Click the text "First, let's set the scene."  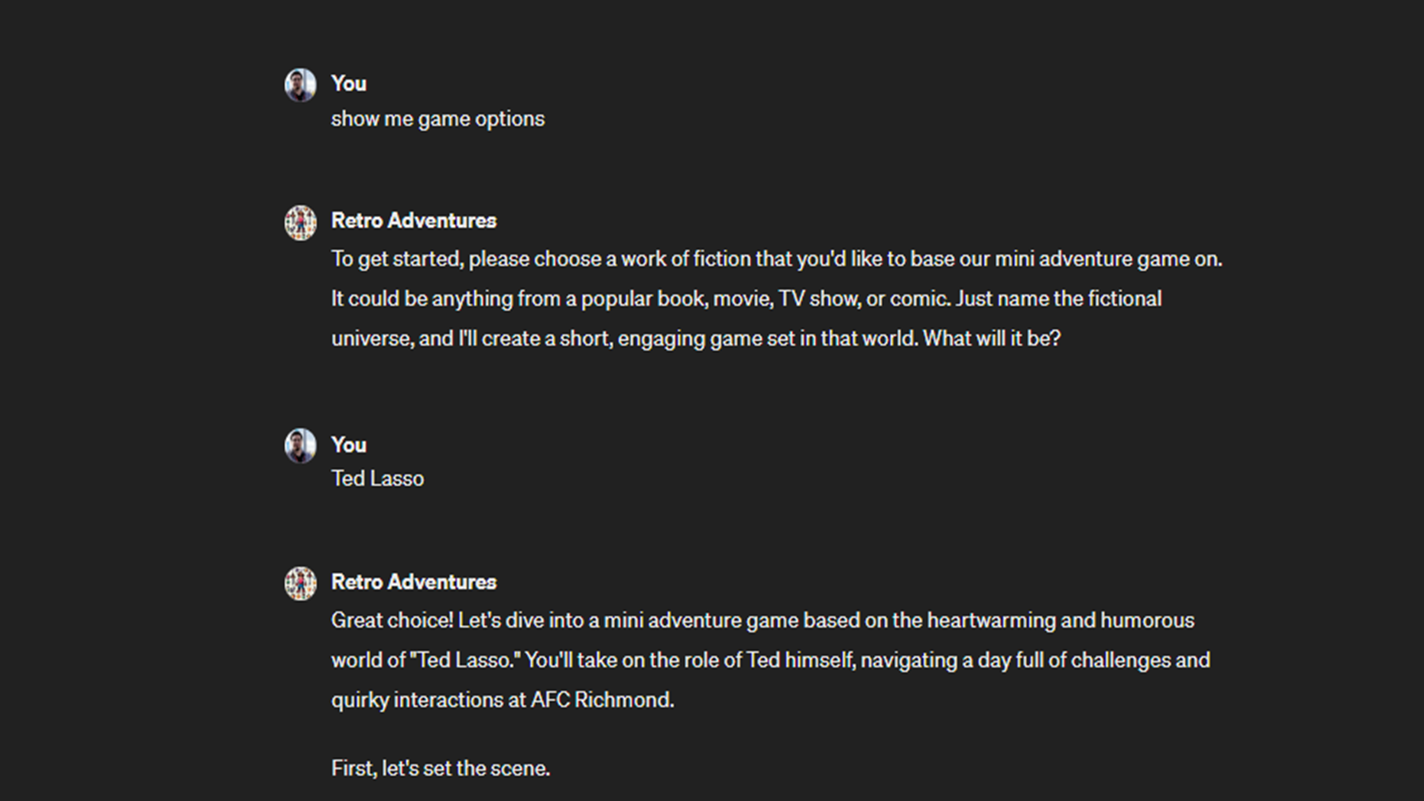(441, 769)
